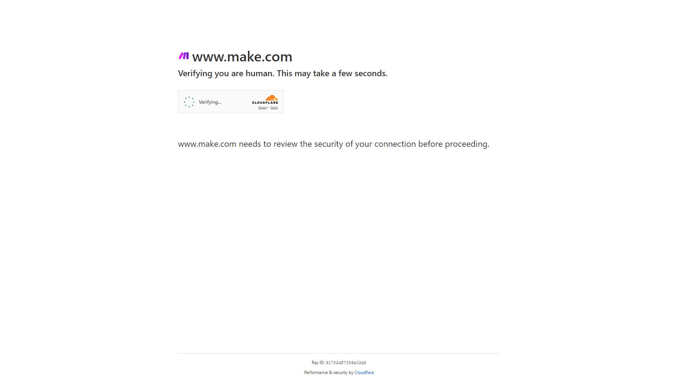Click the orange Cloudflare cloud logo
Viewport: 678px width, 381px height.
click(x=272, y=98)
